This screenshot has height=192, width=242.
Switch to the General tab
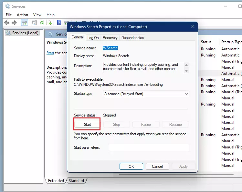point(78,37)
